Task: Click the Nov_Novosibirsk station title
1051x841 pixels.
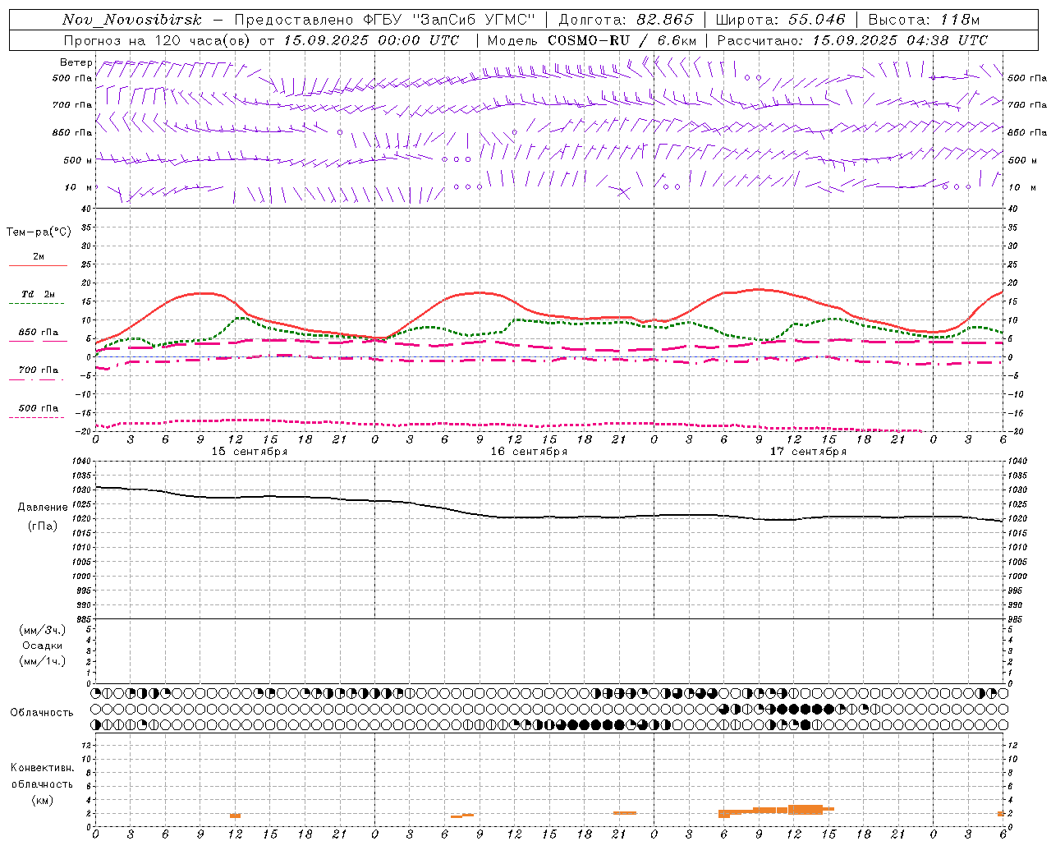Action: tap(131, 20)
